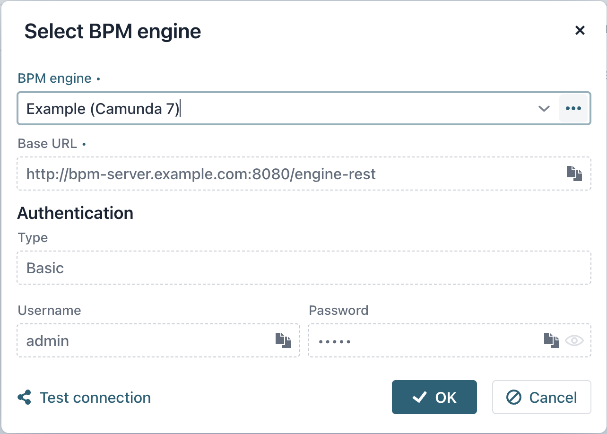Viewport: 607px width, 434px height.
Task: Click the required marker dot next to BPM engine
Action: point(98,79)
